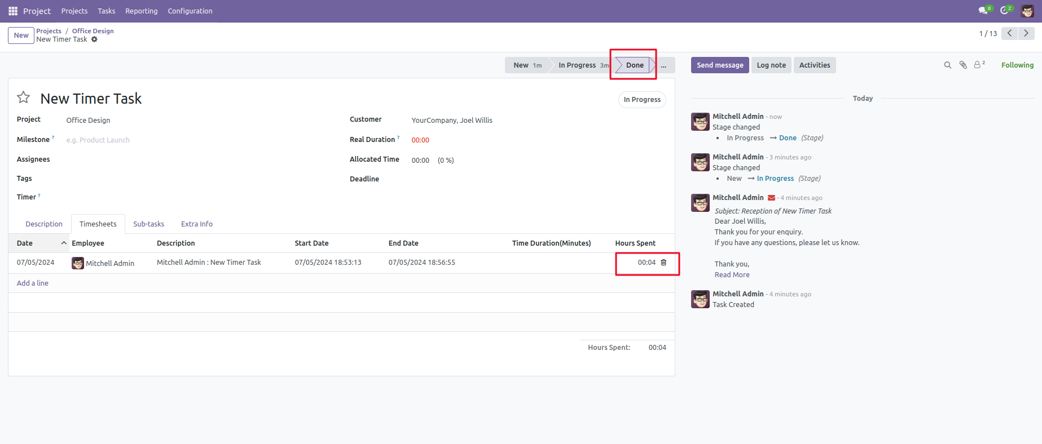Viewport: 1042px width, 444px height.
Task: Set the stage to New in the status bar
Action: pos(527,65)
